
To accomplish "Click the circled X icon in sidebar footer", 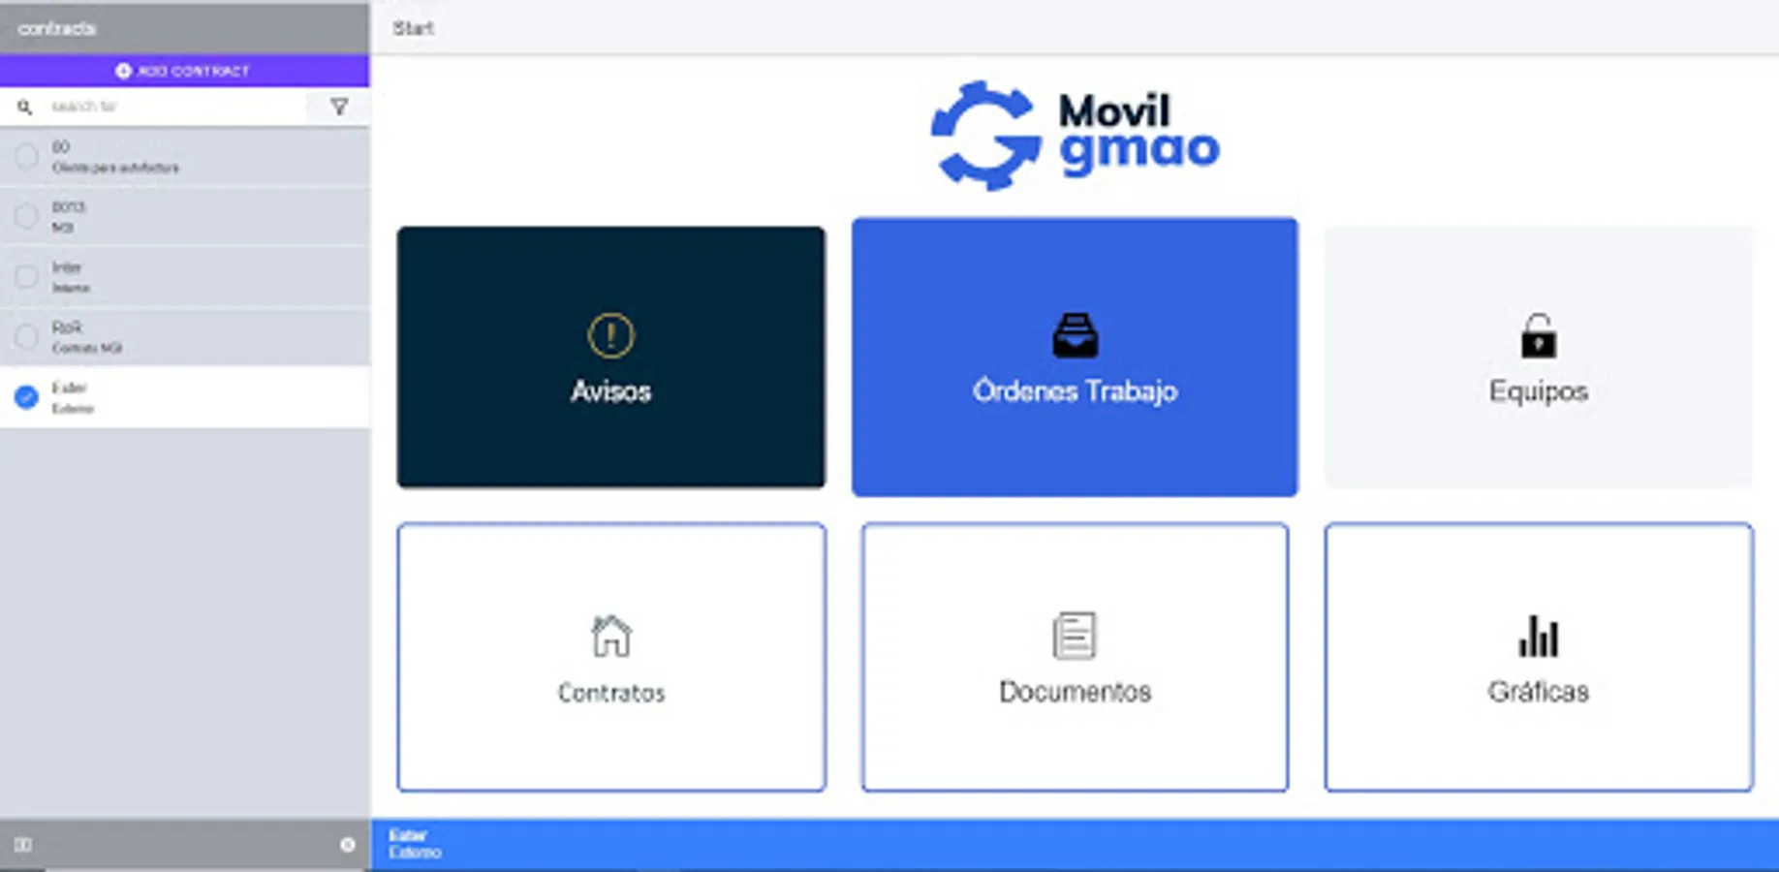I will (348, 845).
